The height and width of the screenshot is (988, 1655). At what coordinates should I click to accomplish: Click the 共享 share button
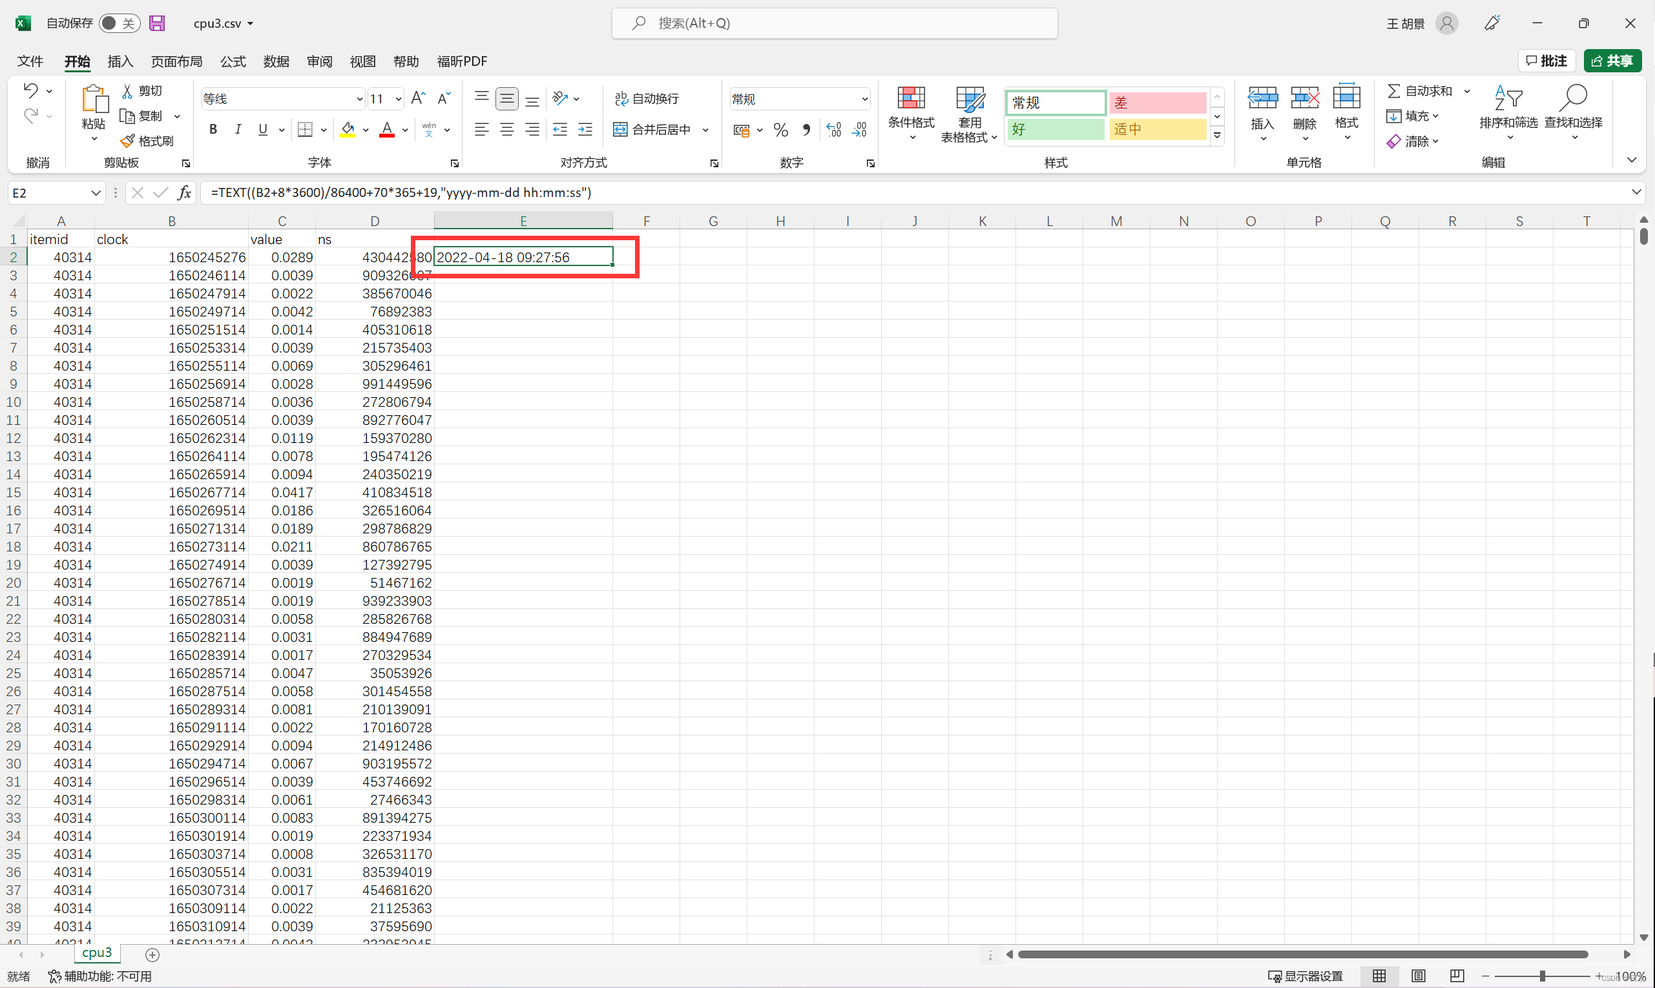point(1612,61)
